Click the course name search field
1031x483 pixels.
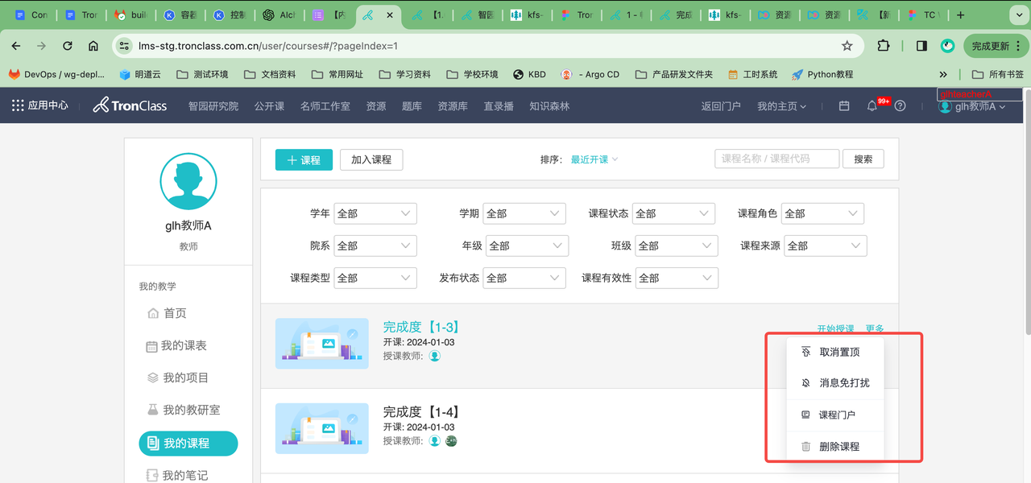tap(776, 159)
